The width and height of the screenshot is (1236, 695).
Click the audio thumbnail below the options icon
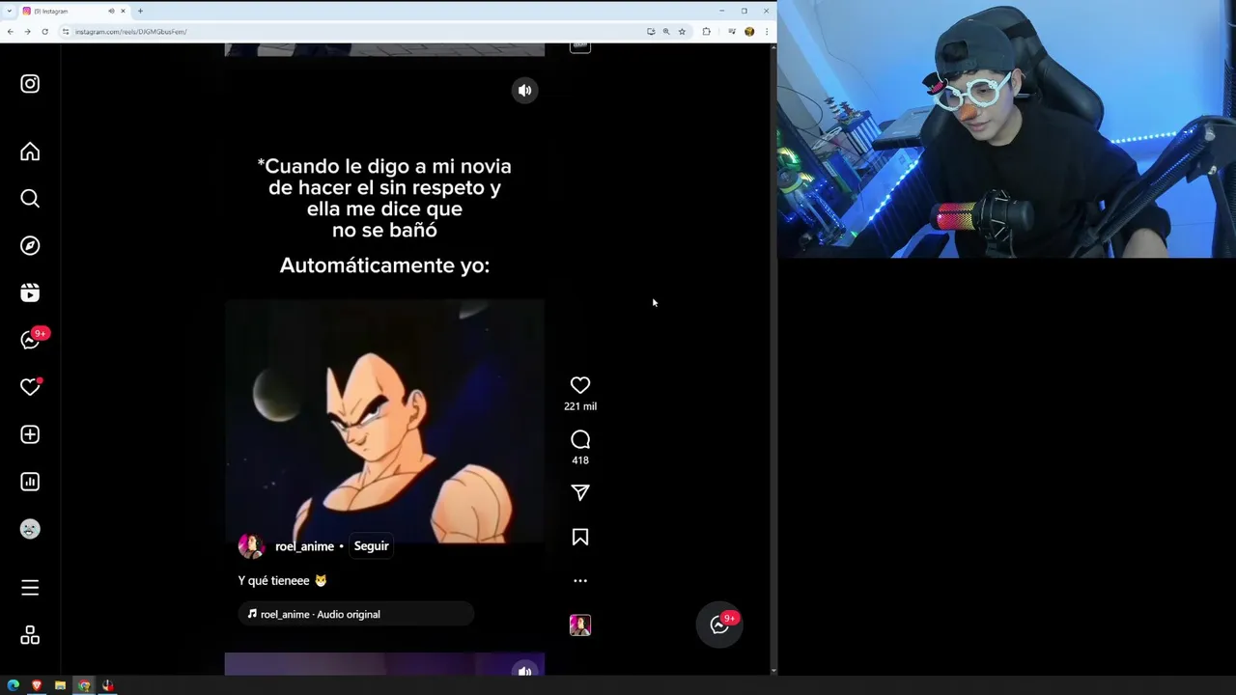pyautogui.click(x=580, y=625)
